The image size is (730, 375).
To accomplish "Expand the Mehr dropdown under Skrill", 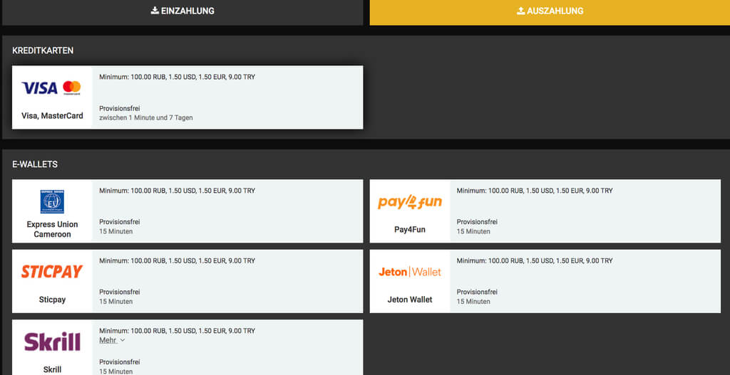I will pyautogui.click(x=108, y=340).
